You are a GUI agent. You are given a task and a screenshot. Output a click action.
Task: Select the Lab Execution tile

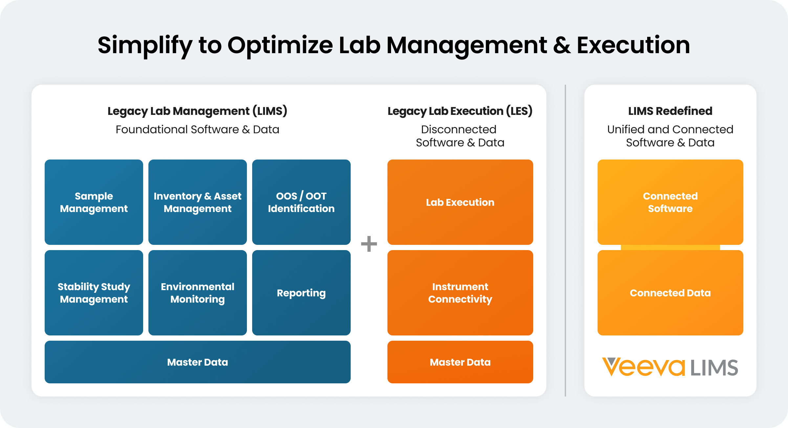coord(460,202)
